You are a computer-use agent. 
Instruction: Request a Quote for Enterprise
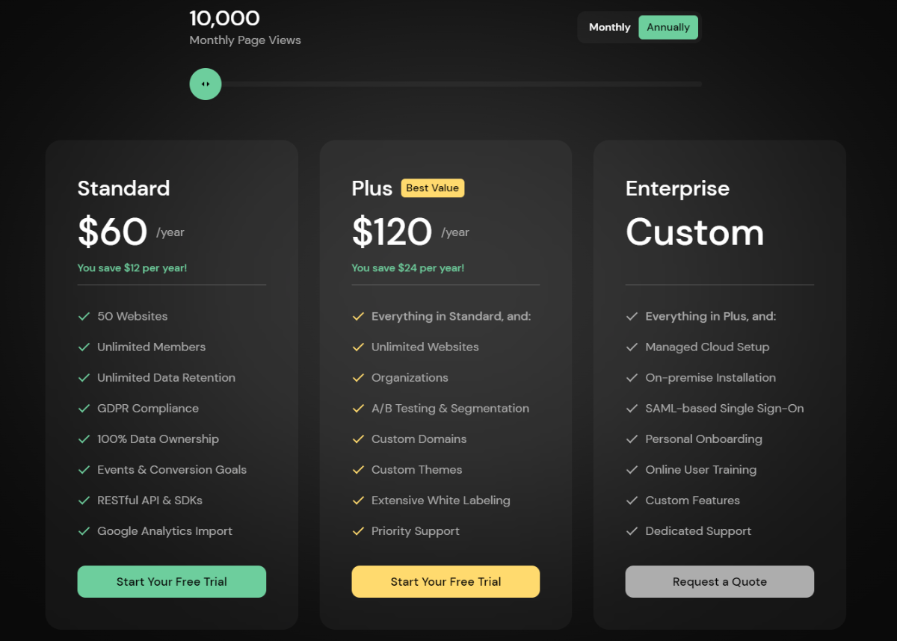pos(720,581)
